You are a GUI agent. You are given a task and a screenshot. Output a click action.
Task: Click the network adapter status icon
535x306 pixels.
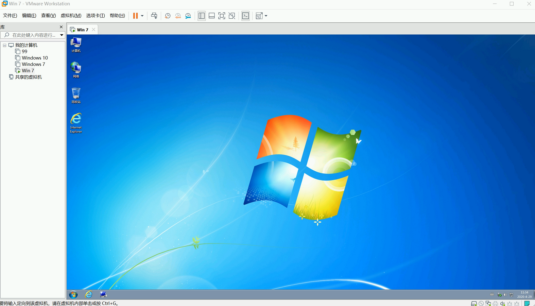(488, 303)
